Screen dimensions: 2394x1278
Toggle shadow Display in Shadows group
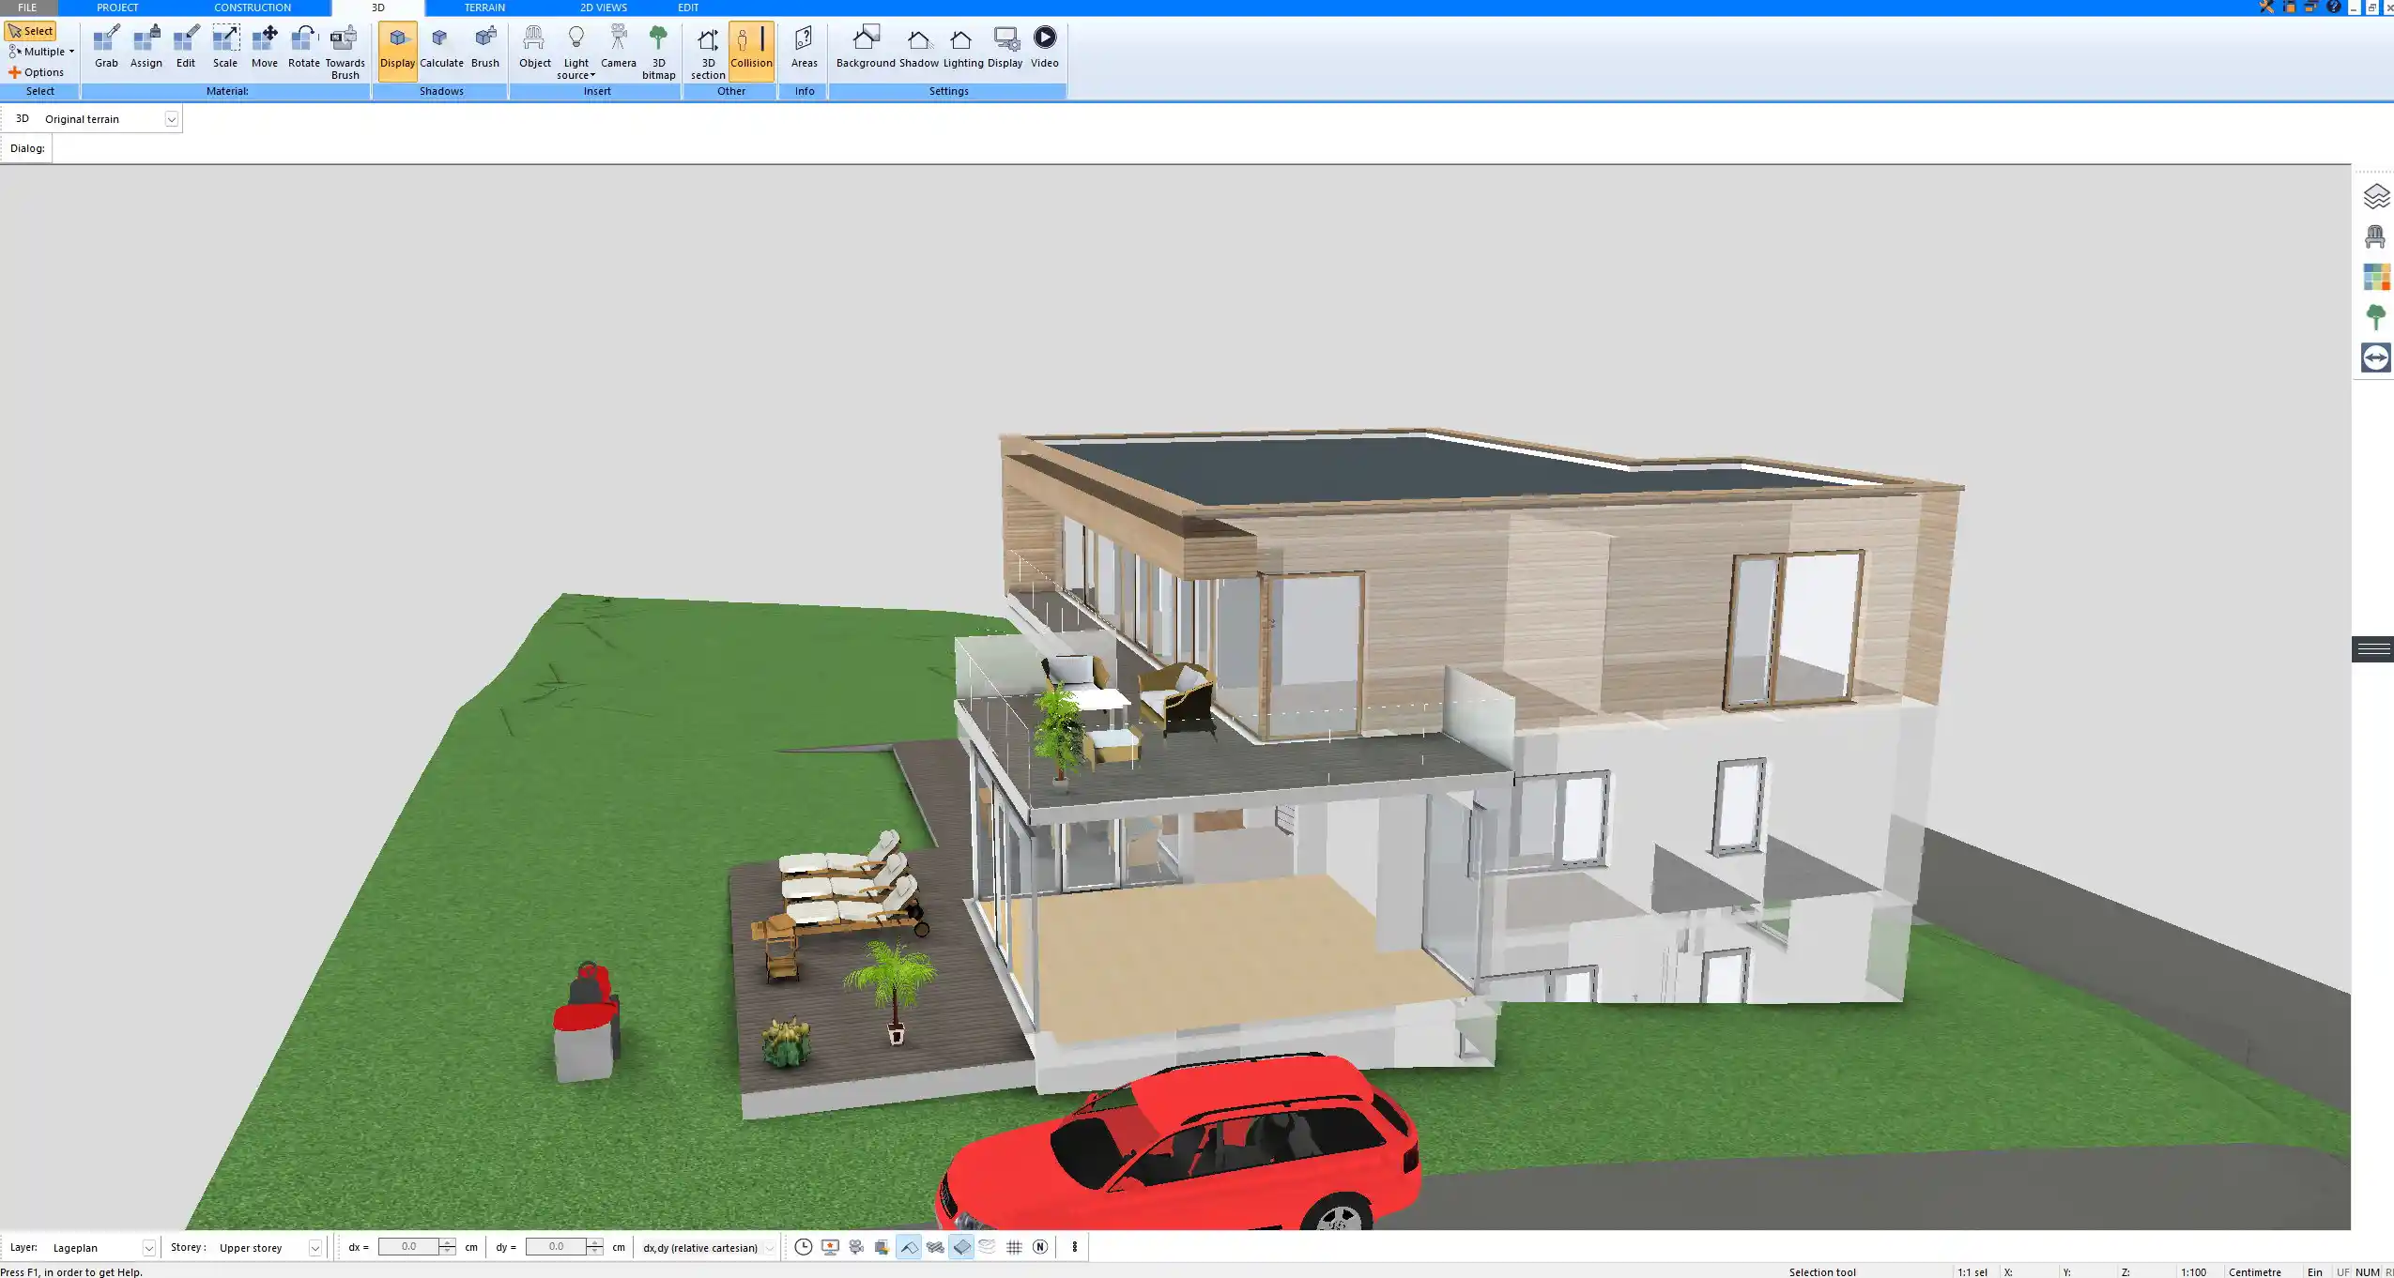click(x=397, y=44)
